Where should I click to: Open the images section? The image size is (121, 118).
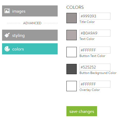(30, 11)
